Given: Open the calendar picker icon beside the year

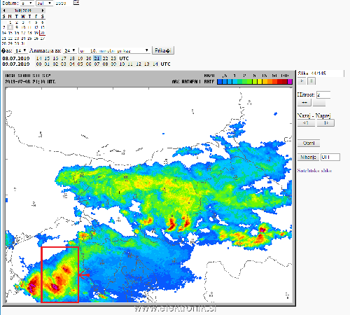Looking at the screenshot, I should click(x=76, y=3).
